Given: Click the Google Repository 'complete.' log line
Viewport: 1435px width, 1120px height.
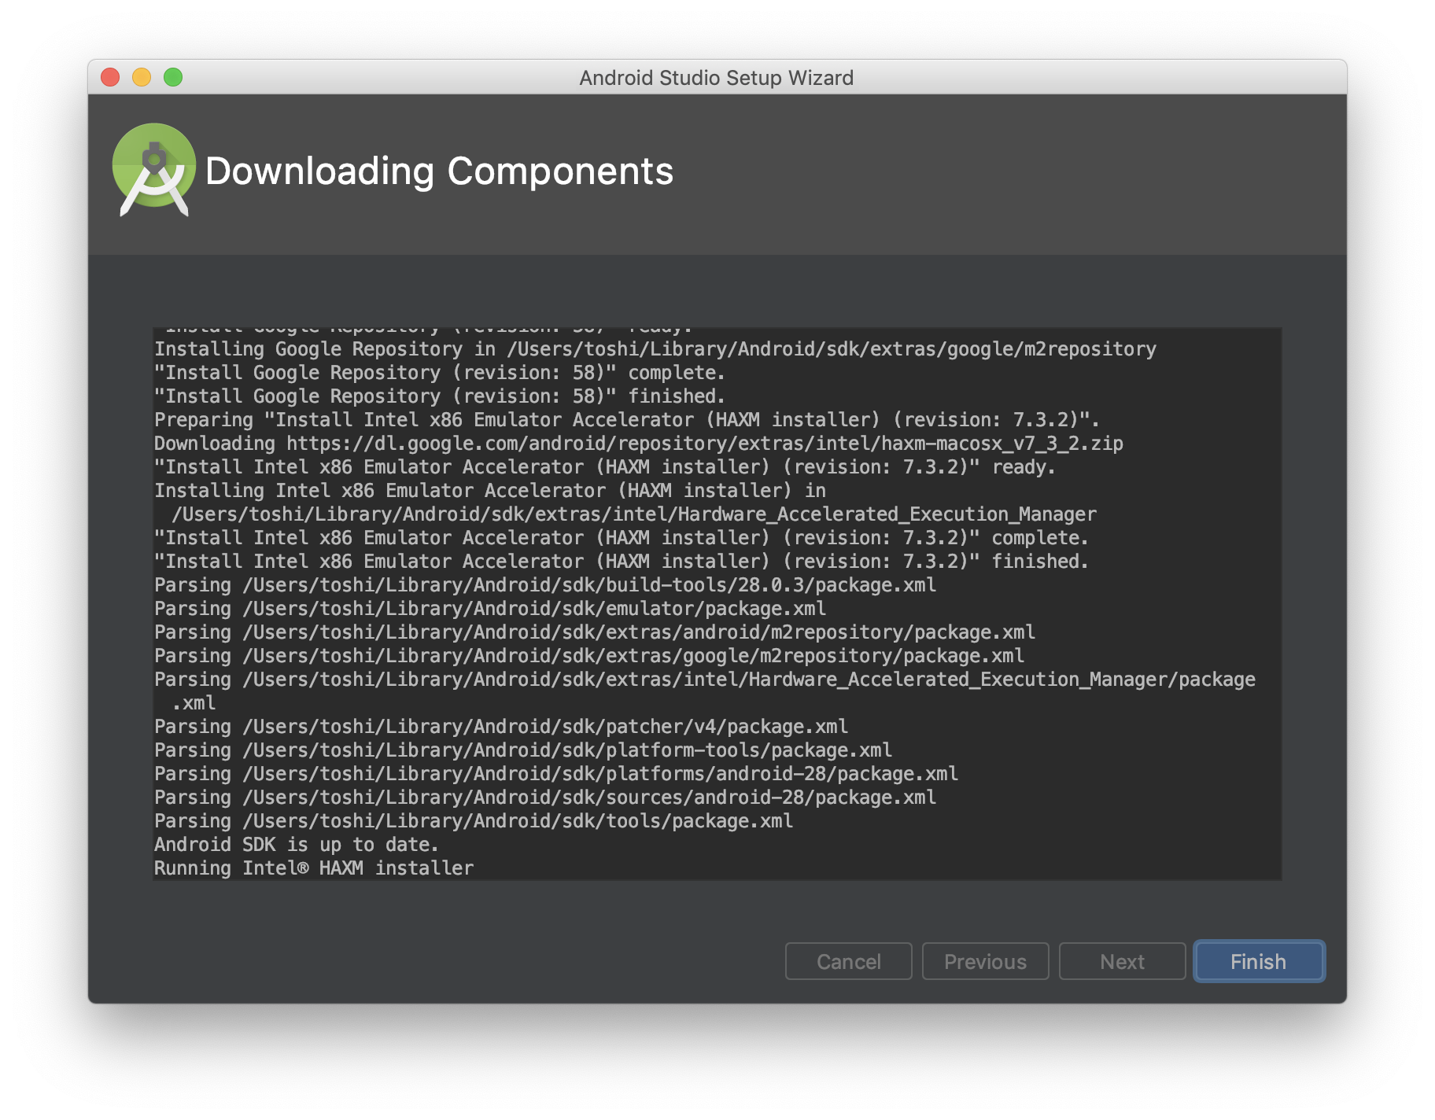Looking at the screenshot, I should [x=440, y=373].
